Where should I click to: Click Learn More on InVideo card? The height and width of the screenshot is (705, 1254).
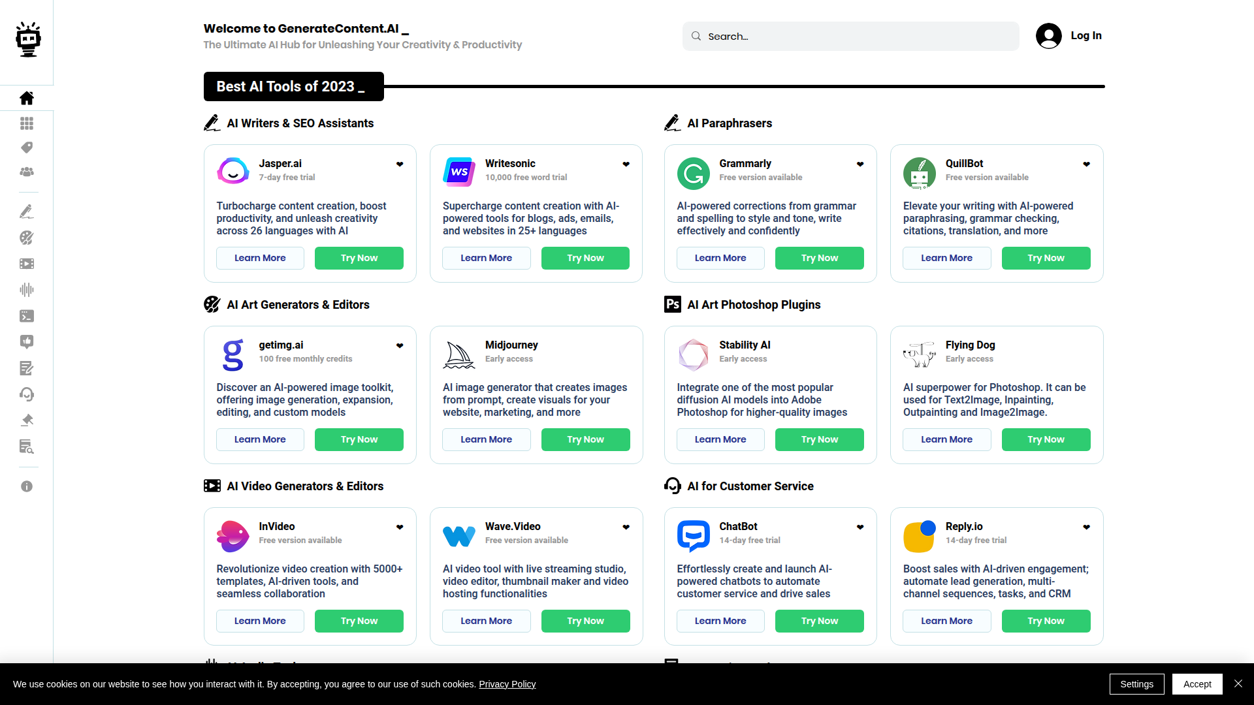260,621
